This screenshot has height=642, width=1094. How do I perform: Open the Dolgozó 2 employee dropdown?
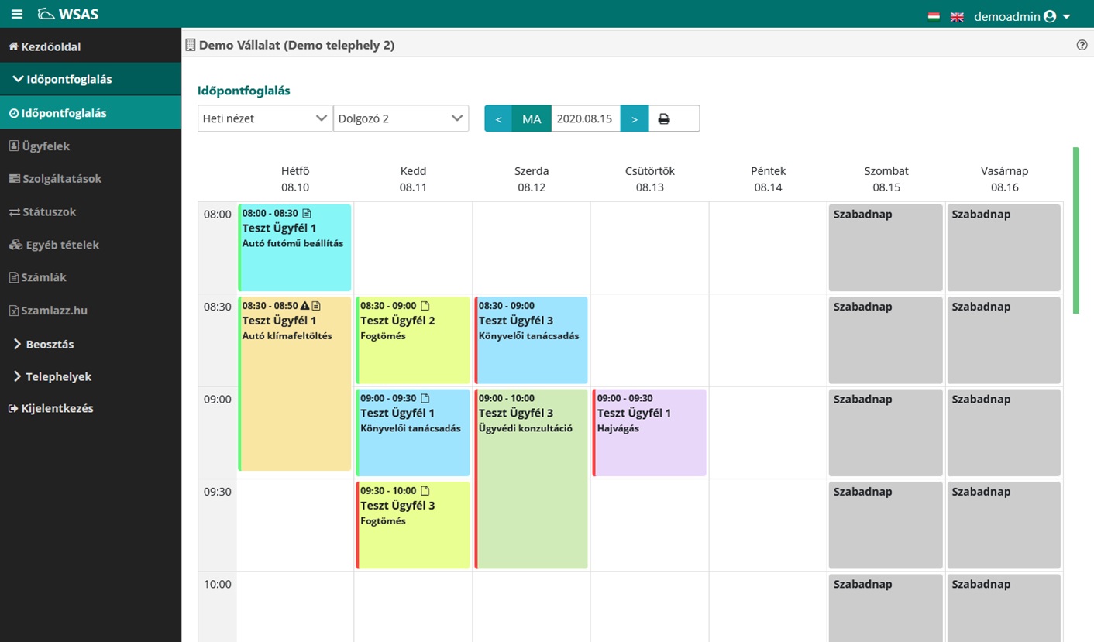click(401, 118)
